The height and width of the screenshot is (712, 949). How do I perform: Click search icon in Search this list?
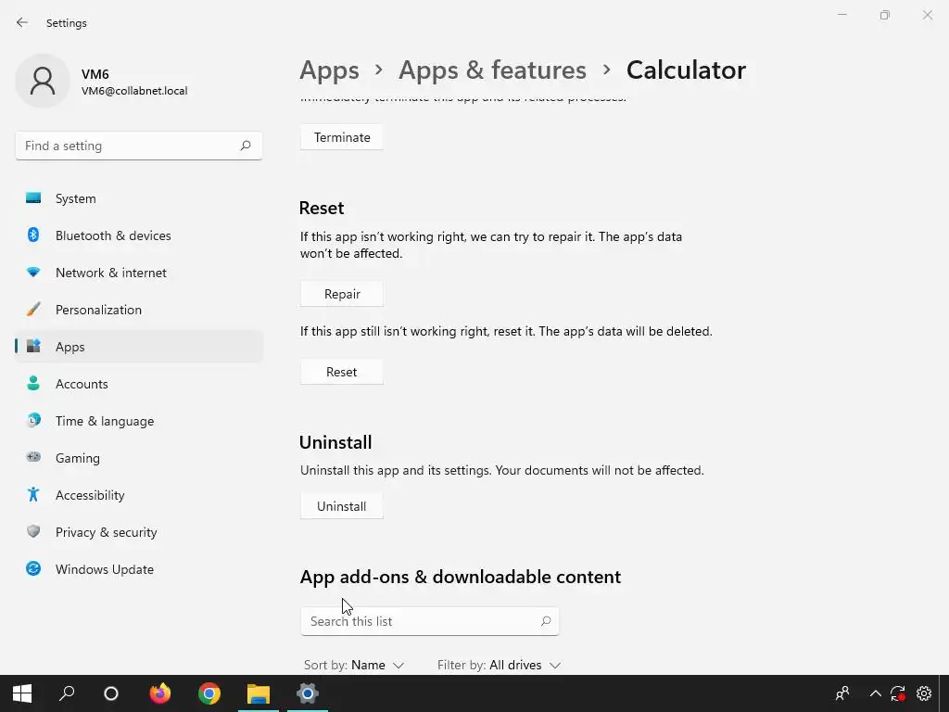point(545,621)
